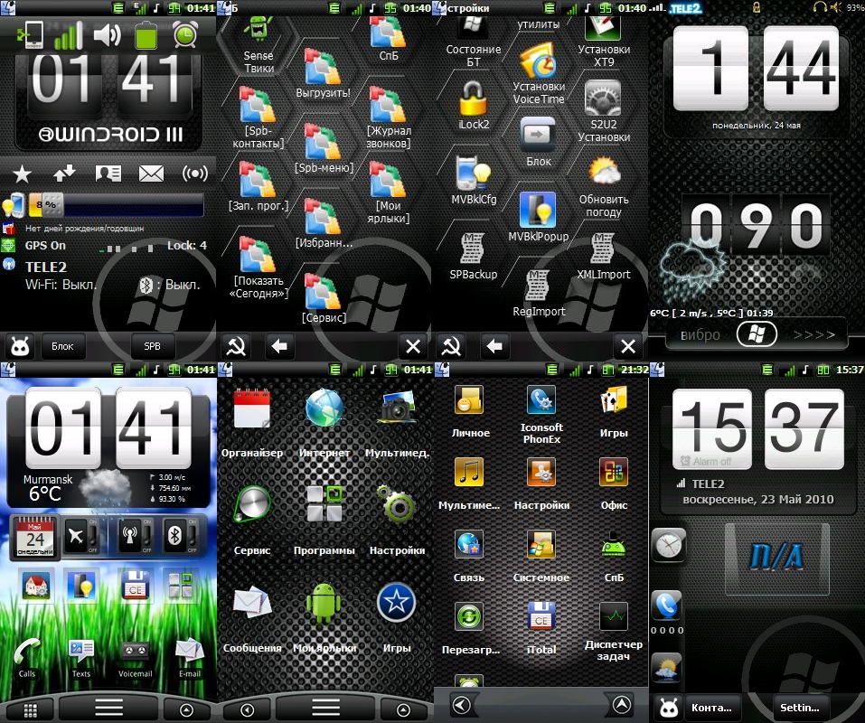The height and width of the screenshot is (723, 865).
Task: Select the star favorites tab
Action: click(22, 173)
